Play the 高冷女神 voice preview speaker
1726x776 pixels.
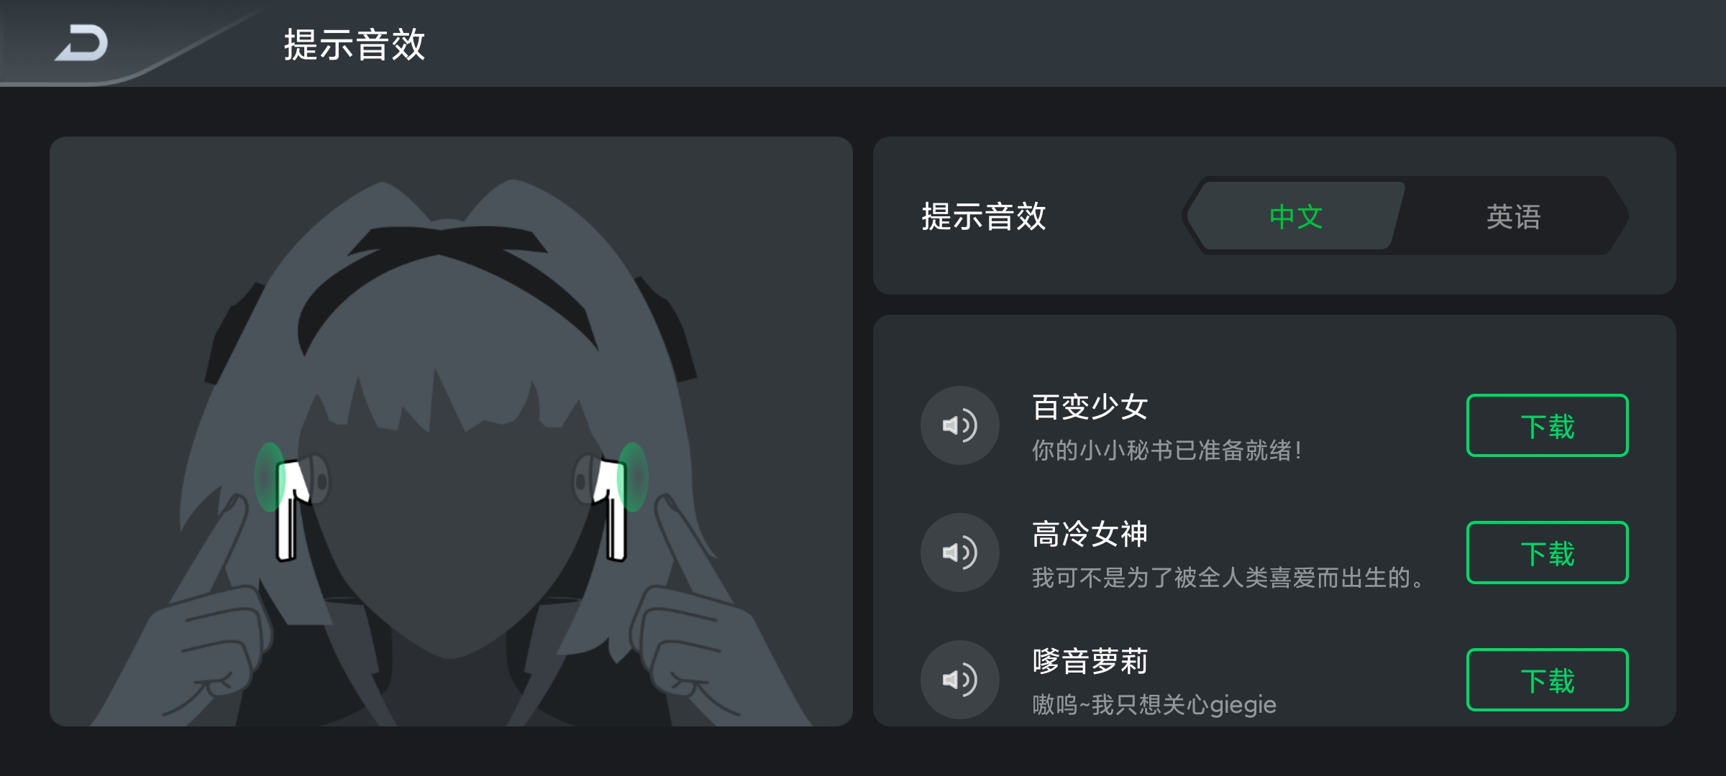pyautogui.click(x=959, y=553)
